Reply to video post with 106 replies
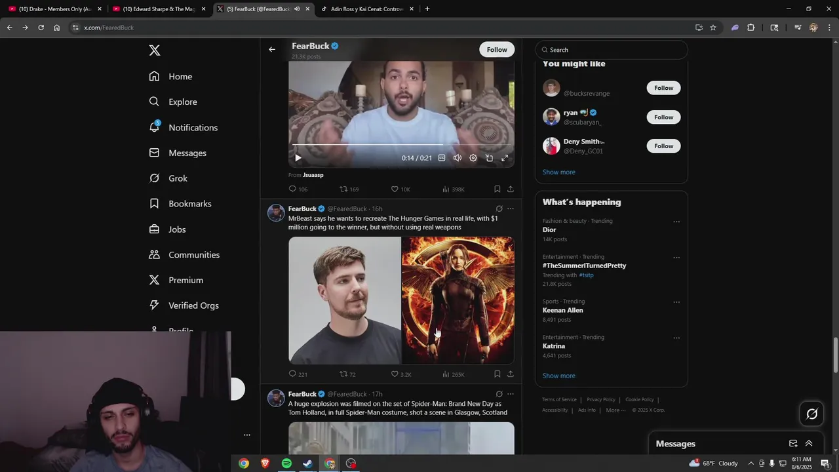 [298, 189]
